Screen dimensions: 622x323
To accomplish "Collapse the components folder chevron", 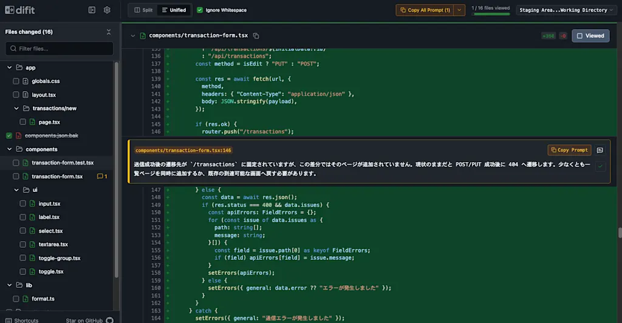I will pyautogui.click(x=10, y=149).
